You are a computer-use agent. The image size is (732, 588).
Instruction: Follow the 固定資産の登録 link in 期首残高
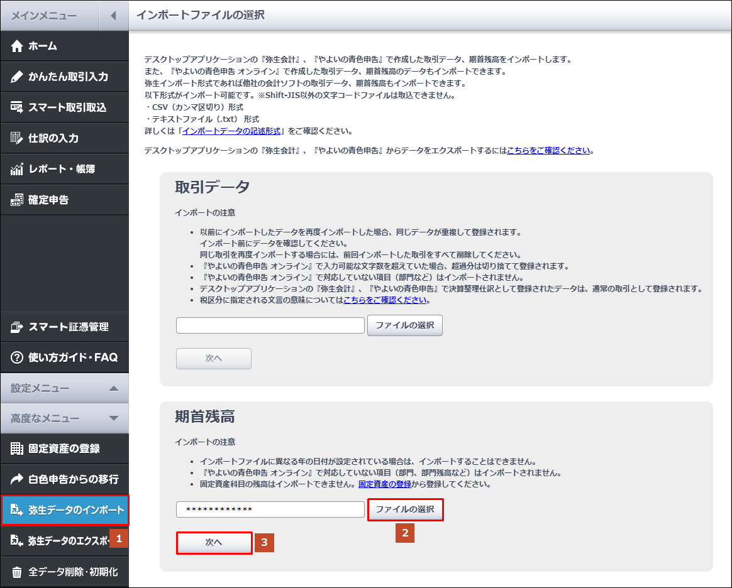point(385,484)
